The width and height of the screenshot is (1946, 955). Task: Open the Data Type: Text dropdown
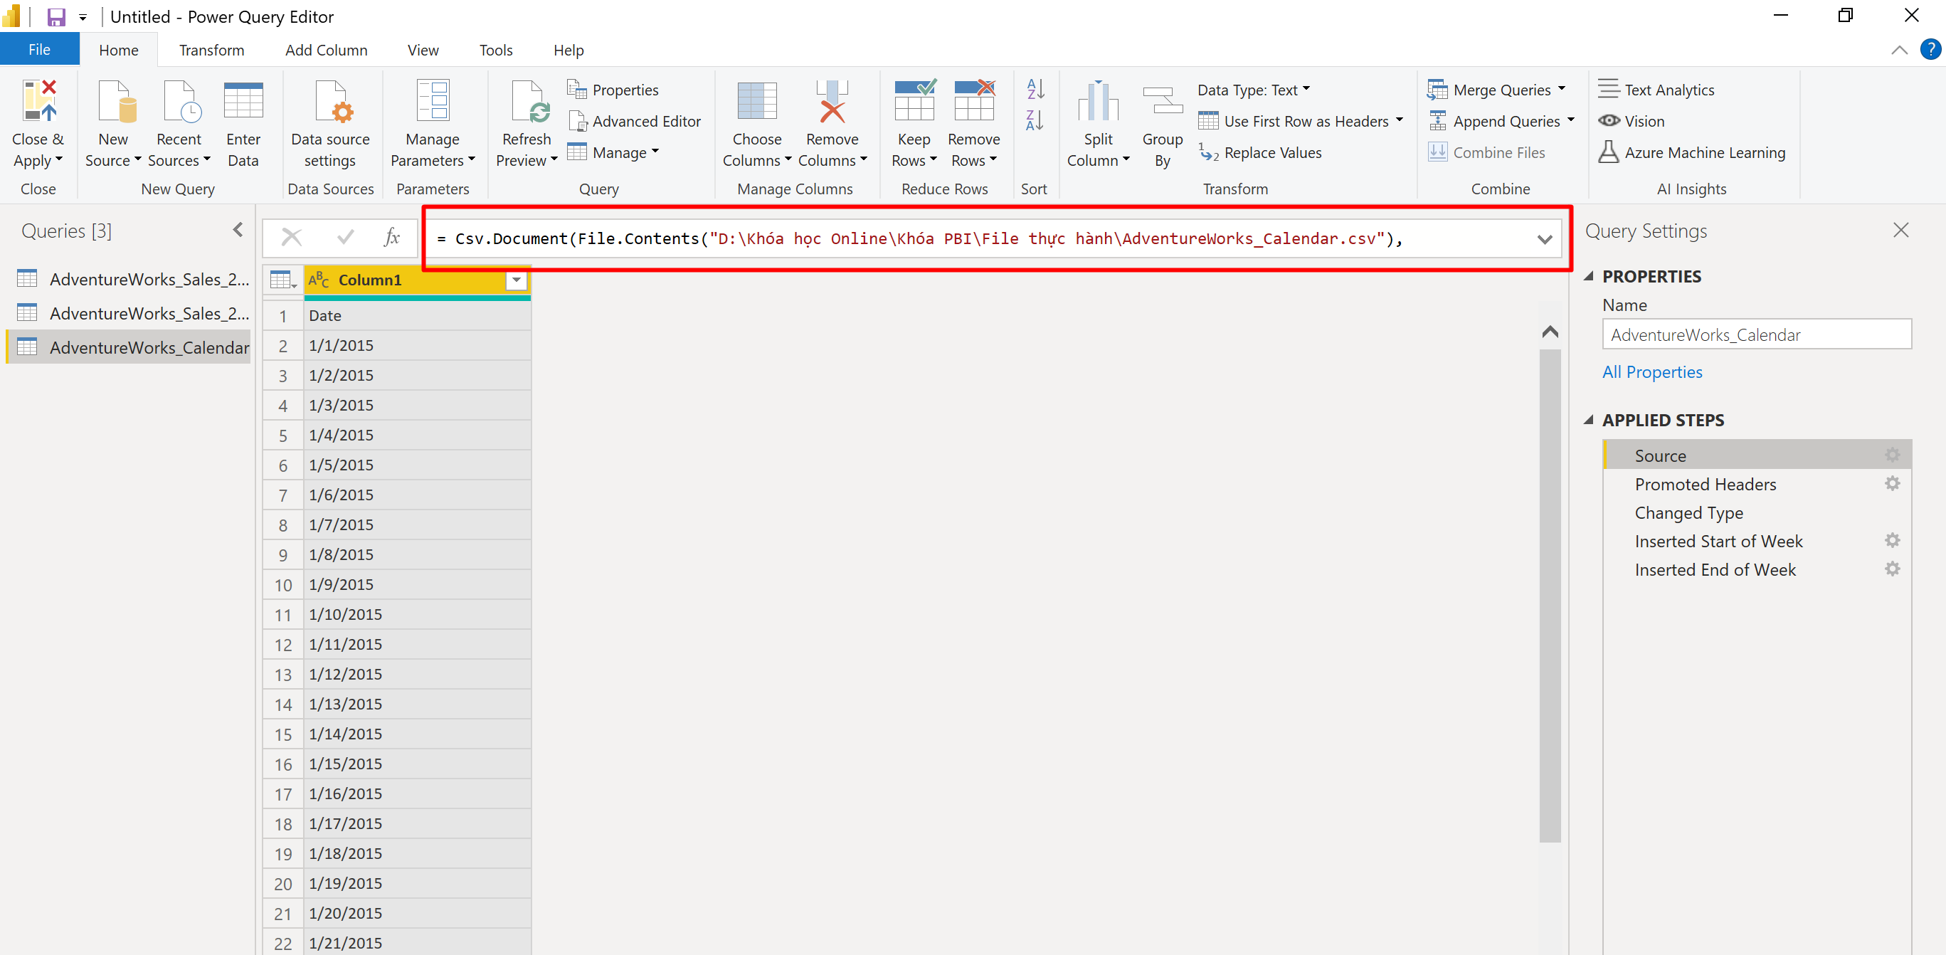click(1254, 90)
